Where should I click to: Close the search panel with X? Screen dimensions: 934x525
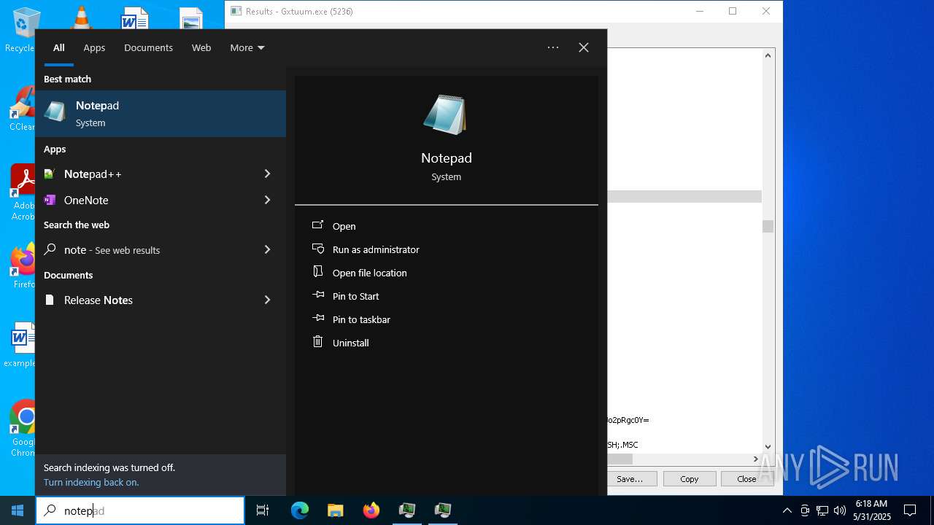(584, 47)
